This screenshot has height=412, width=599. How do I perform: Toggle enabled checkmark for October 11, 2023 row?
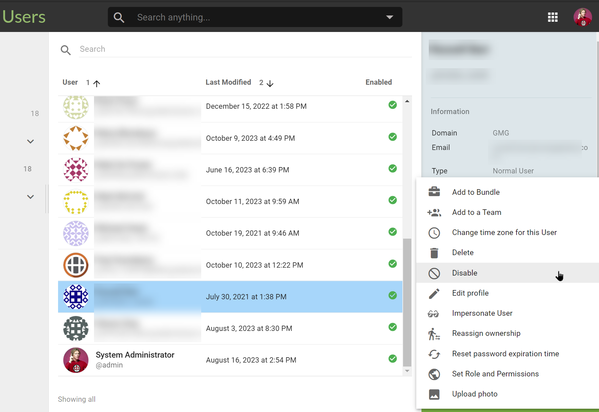[x=393, y=200]
